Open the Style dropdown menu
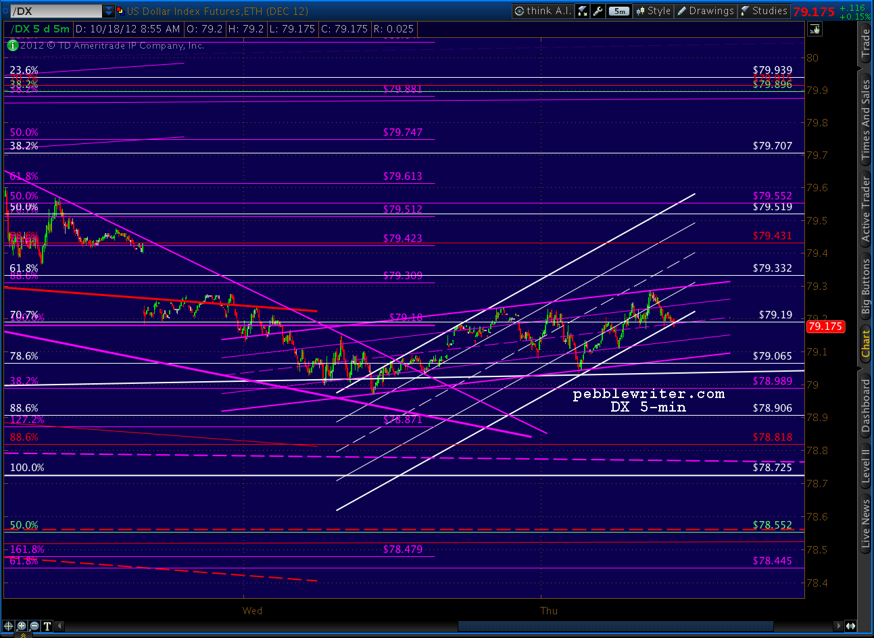This screenshot has height=638, width=874. click(x=653, y=11)
